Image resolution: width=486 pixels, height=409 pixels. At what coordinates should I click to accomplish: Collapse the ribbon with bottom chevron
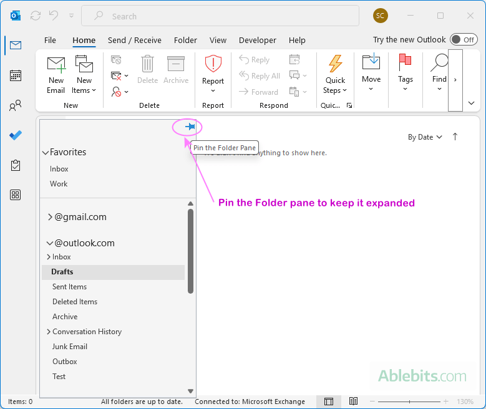click(472, 103)
